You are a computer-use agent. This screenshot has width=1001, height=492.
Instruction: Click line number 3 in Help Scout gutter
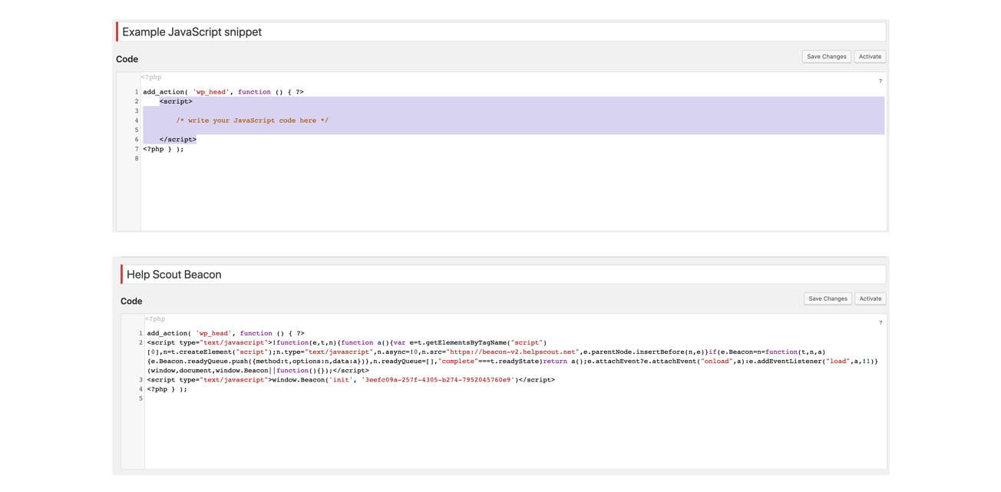[140, 380]
